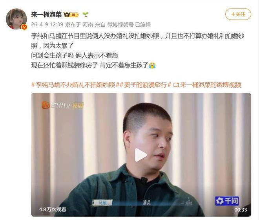Click the 马颉 name caption in the video
This screenshot has height=220, width=259.
tap(102, 203)
